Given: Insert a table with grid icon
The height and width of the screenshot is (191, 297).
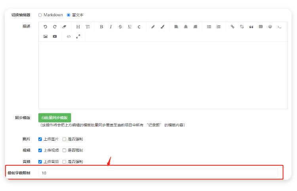Looking at the screenshot, I should pos(261,27).
